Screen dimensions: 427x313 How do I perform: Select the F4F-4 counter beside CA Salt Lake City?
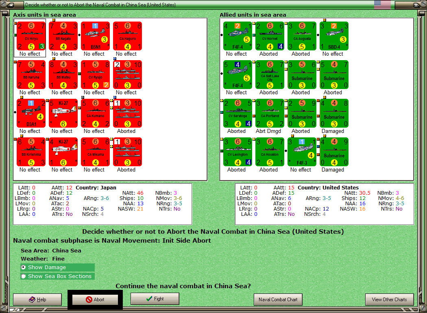tap(238, 74)
